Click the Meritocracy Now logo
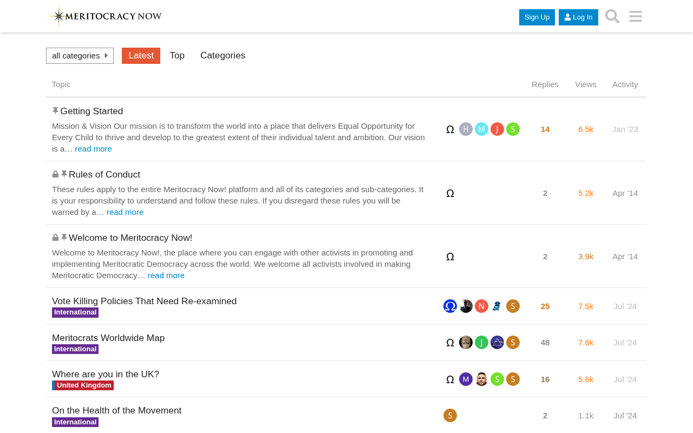The width and height of the screenshot is (693, 433). click(x=105, y=16)
